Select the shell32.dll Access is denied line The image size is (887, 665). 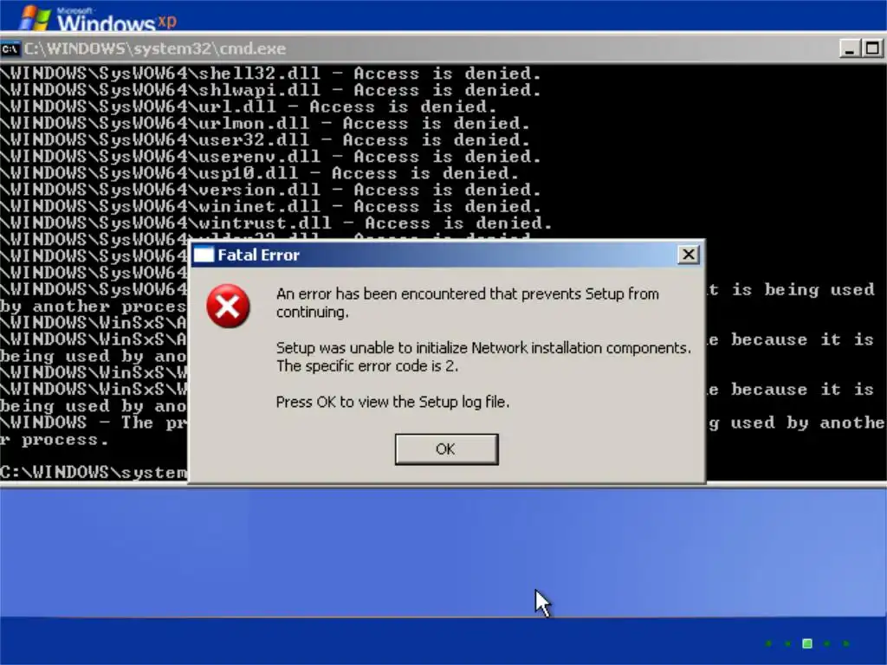[270, 74]
